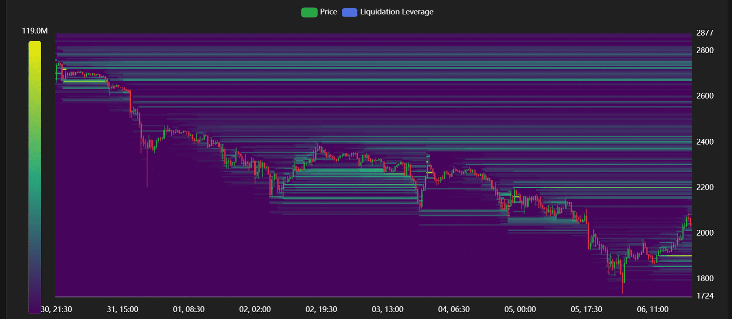This screenshot has width=732, height=319.
Task: Click the 2200 price axis label
Action: point(705,187)
